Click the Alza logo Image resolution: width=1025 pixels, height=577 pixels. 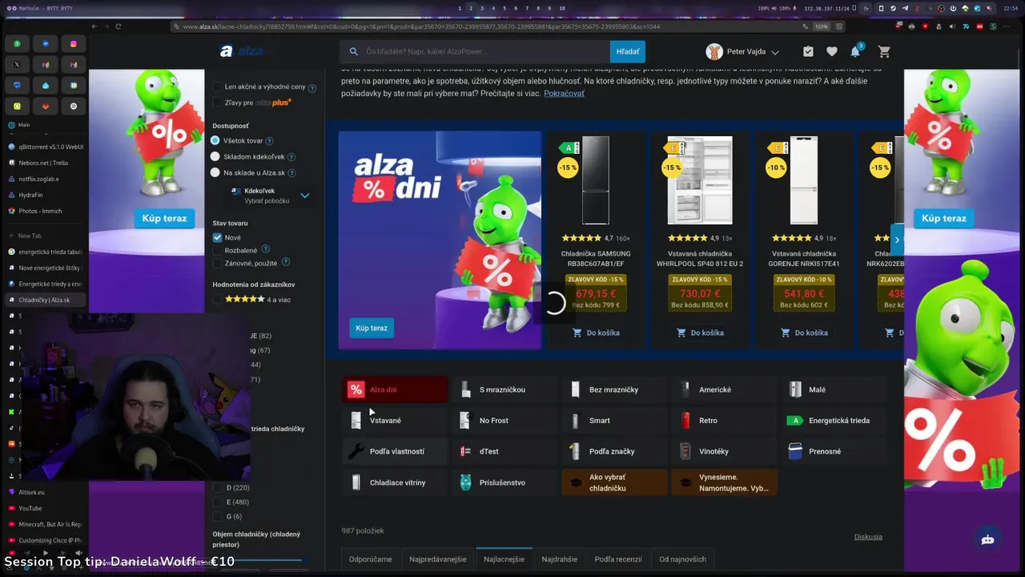[x=241, y=51]
